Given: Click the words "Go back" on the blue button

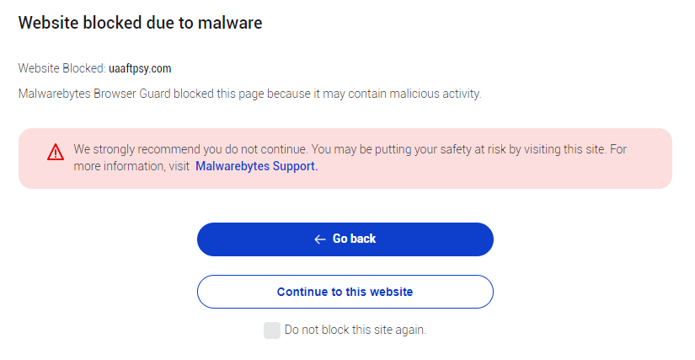Looking at the screenshot, I should coord(354,239).
